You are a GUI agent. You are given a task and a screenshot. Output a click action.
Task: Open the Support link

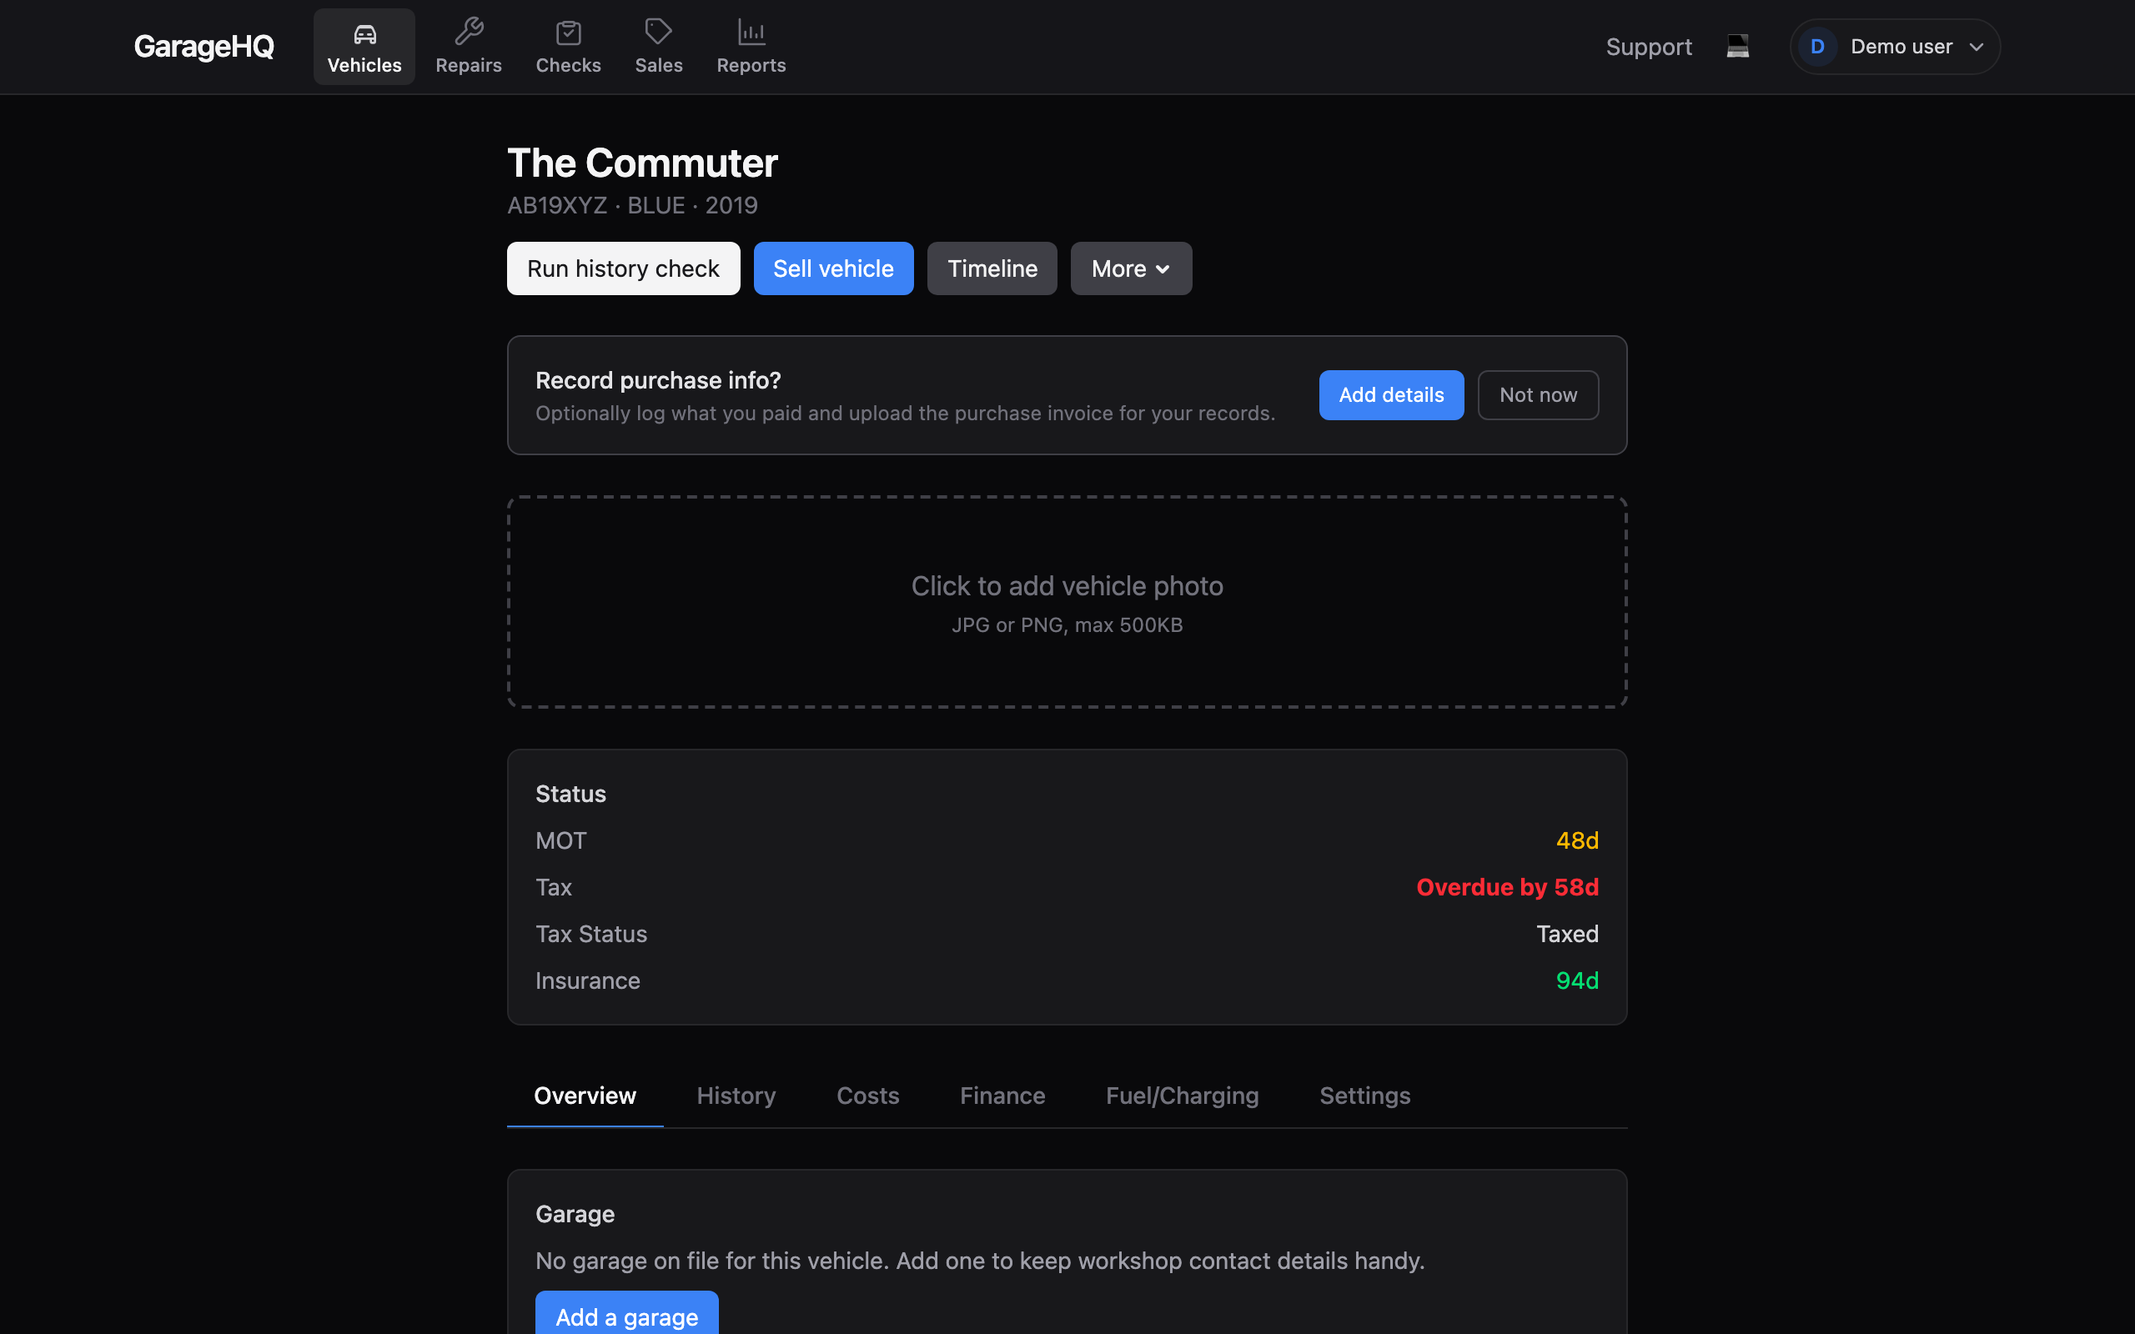(1648, 47)
